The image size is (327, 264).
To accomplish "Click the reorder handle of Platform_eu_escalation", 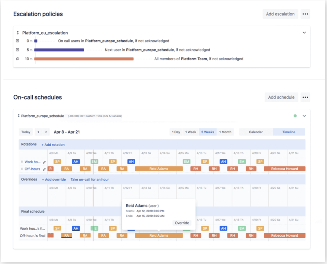I will 18,33.
